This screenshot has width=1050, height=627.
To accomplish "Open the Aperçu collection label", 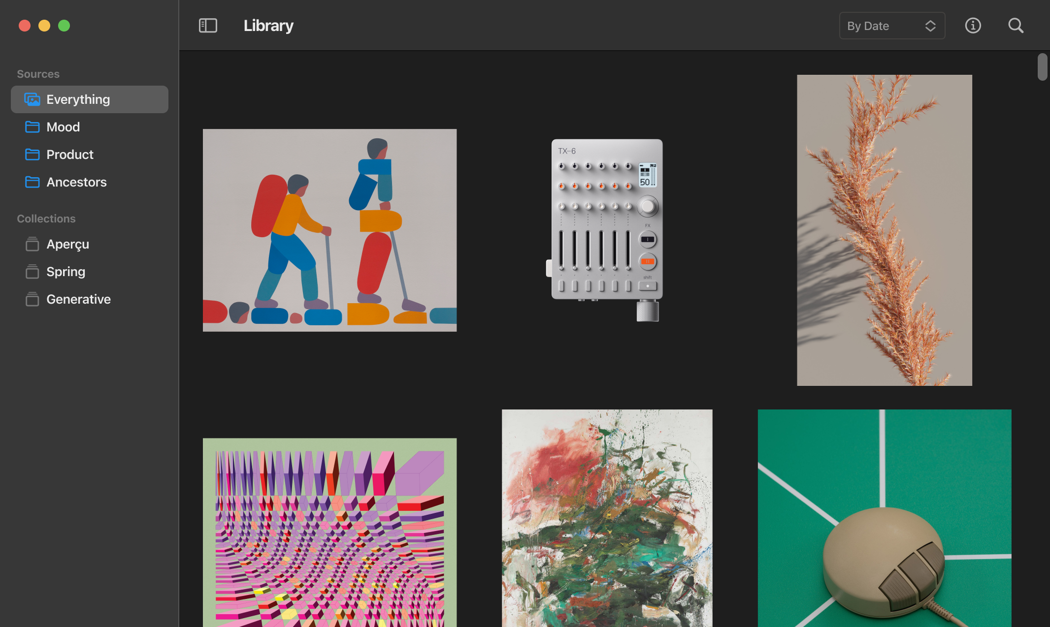I will (x=68, y=244).
